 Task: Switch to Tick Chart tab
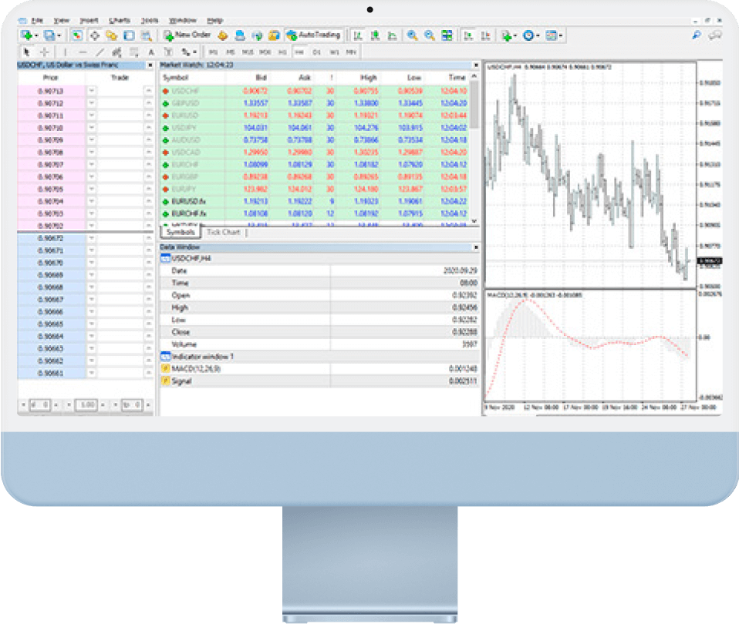coord(224,232)
